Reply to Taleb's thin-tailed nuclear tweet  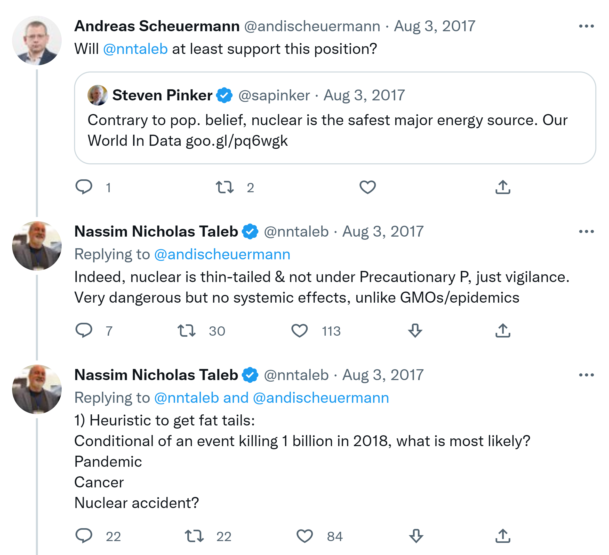click(x=84, y=330)
